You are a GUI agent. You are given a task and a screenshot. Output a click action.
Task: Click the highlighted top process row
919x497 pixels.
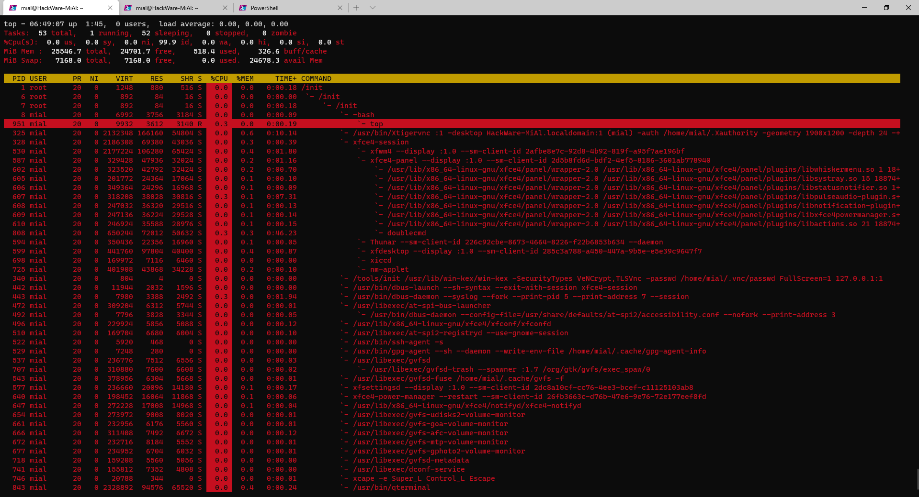[x=376, y=124]
